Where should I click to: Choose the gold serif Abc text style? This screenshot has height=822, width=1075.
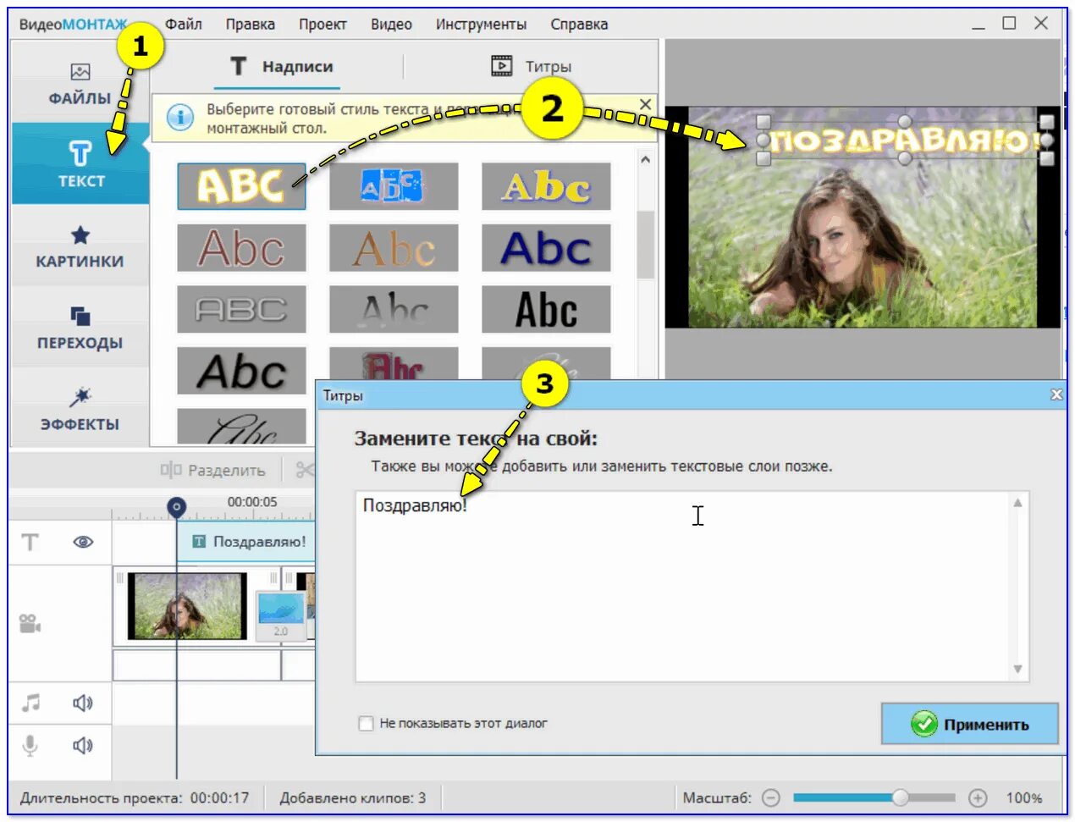pyautogui.click(x=546, y=186)
